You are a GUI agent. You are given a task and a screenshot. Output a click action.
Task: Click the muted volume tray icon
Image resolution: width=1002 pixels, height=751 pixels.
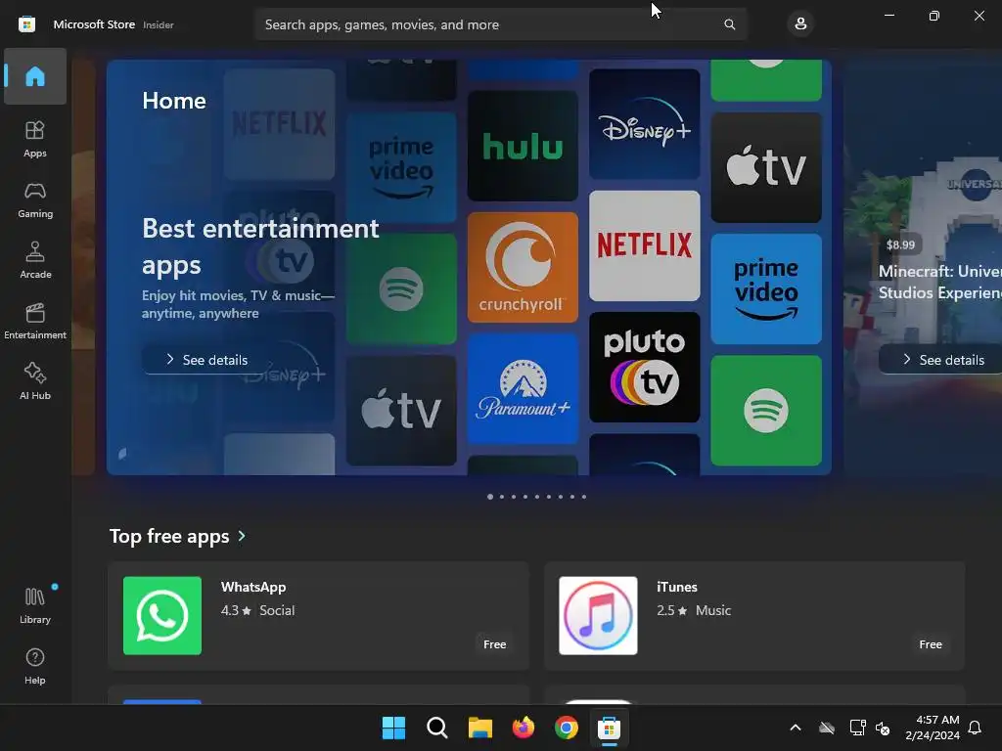883,728
